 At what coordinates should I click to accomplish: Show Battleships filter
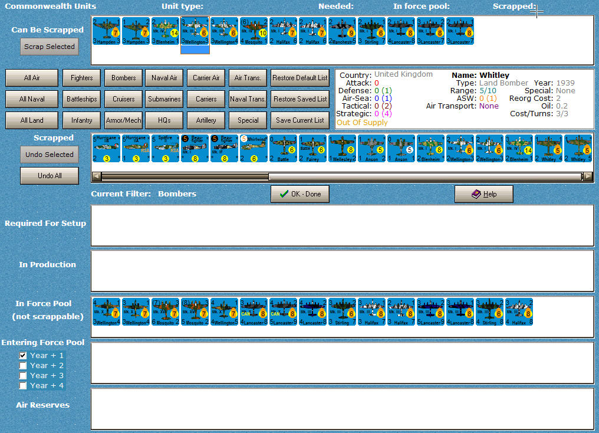click(x=82, y=99)
